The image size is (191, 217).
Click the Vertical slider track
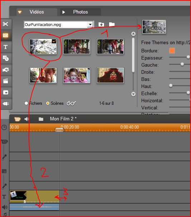pos(180,107)
